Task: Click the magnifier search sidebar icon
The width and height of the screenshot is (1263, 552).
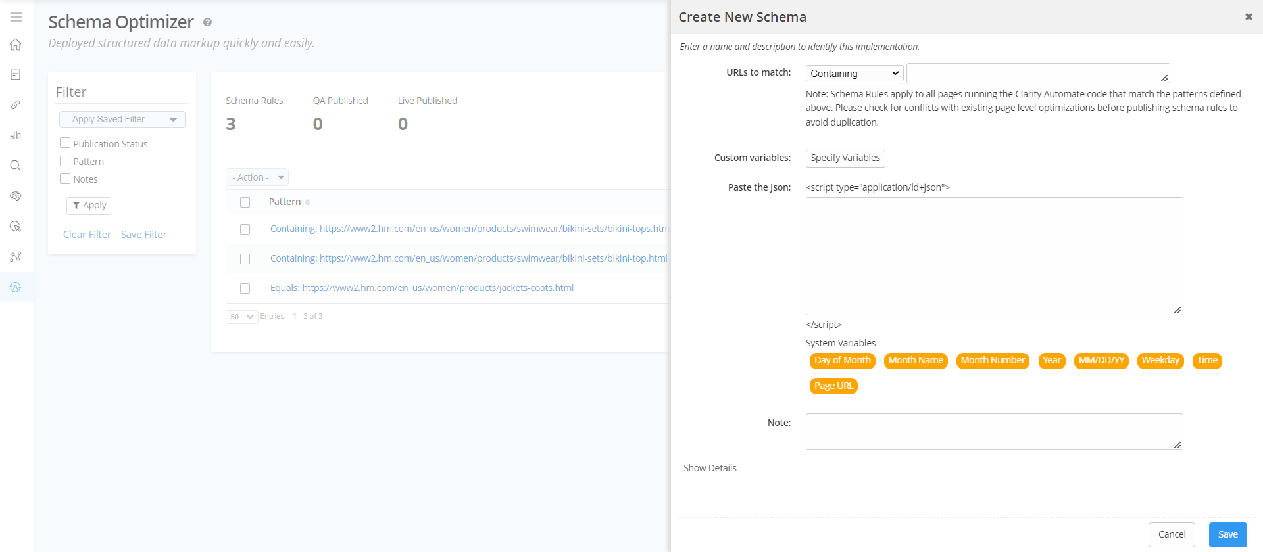Action: click(16, 166)
